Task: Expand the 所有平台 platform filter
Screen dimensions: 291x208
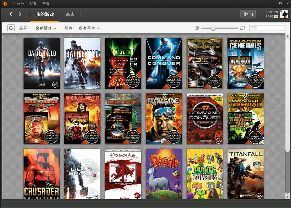Action: (x=89, y=28)
